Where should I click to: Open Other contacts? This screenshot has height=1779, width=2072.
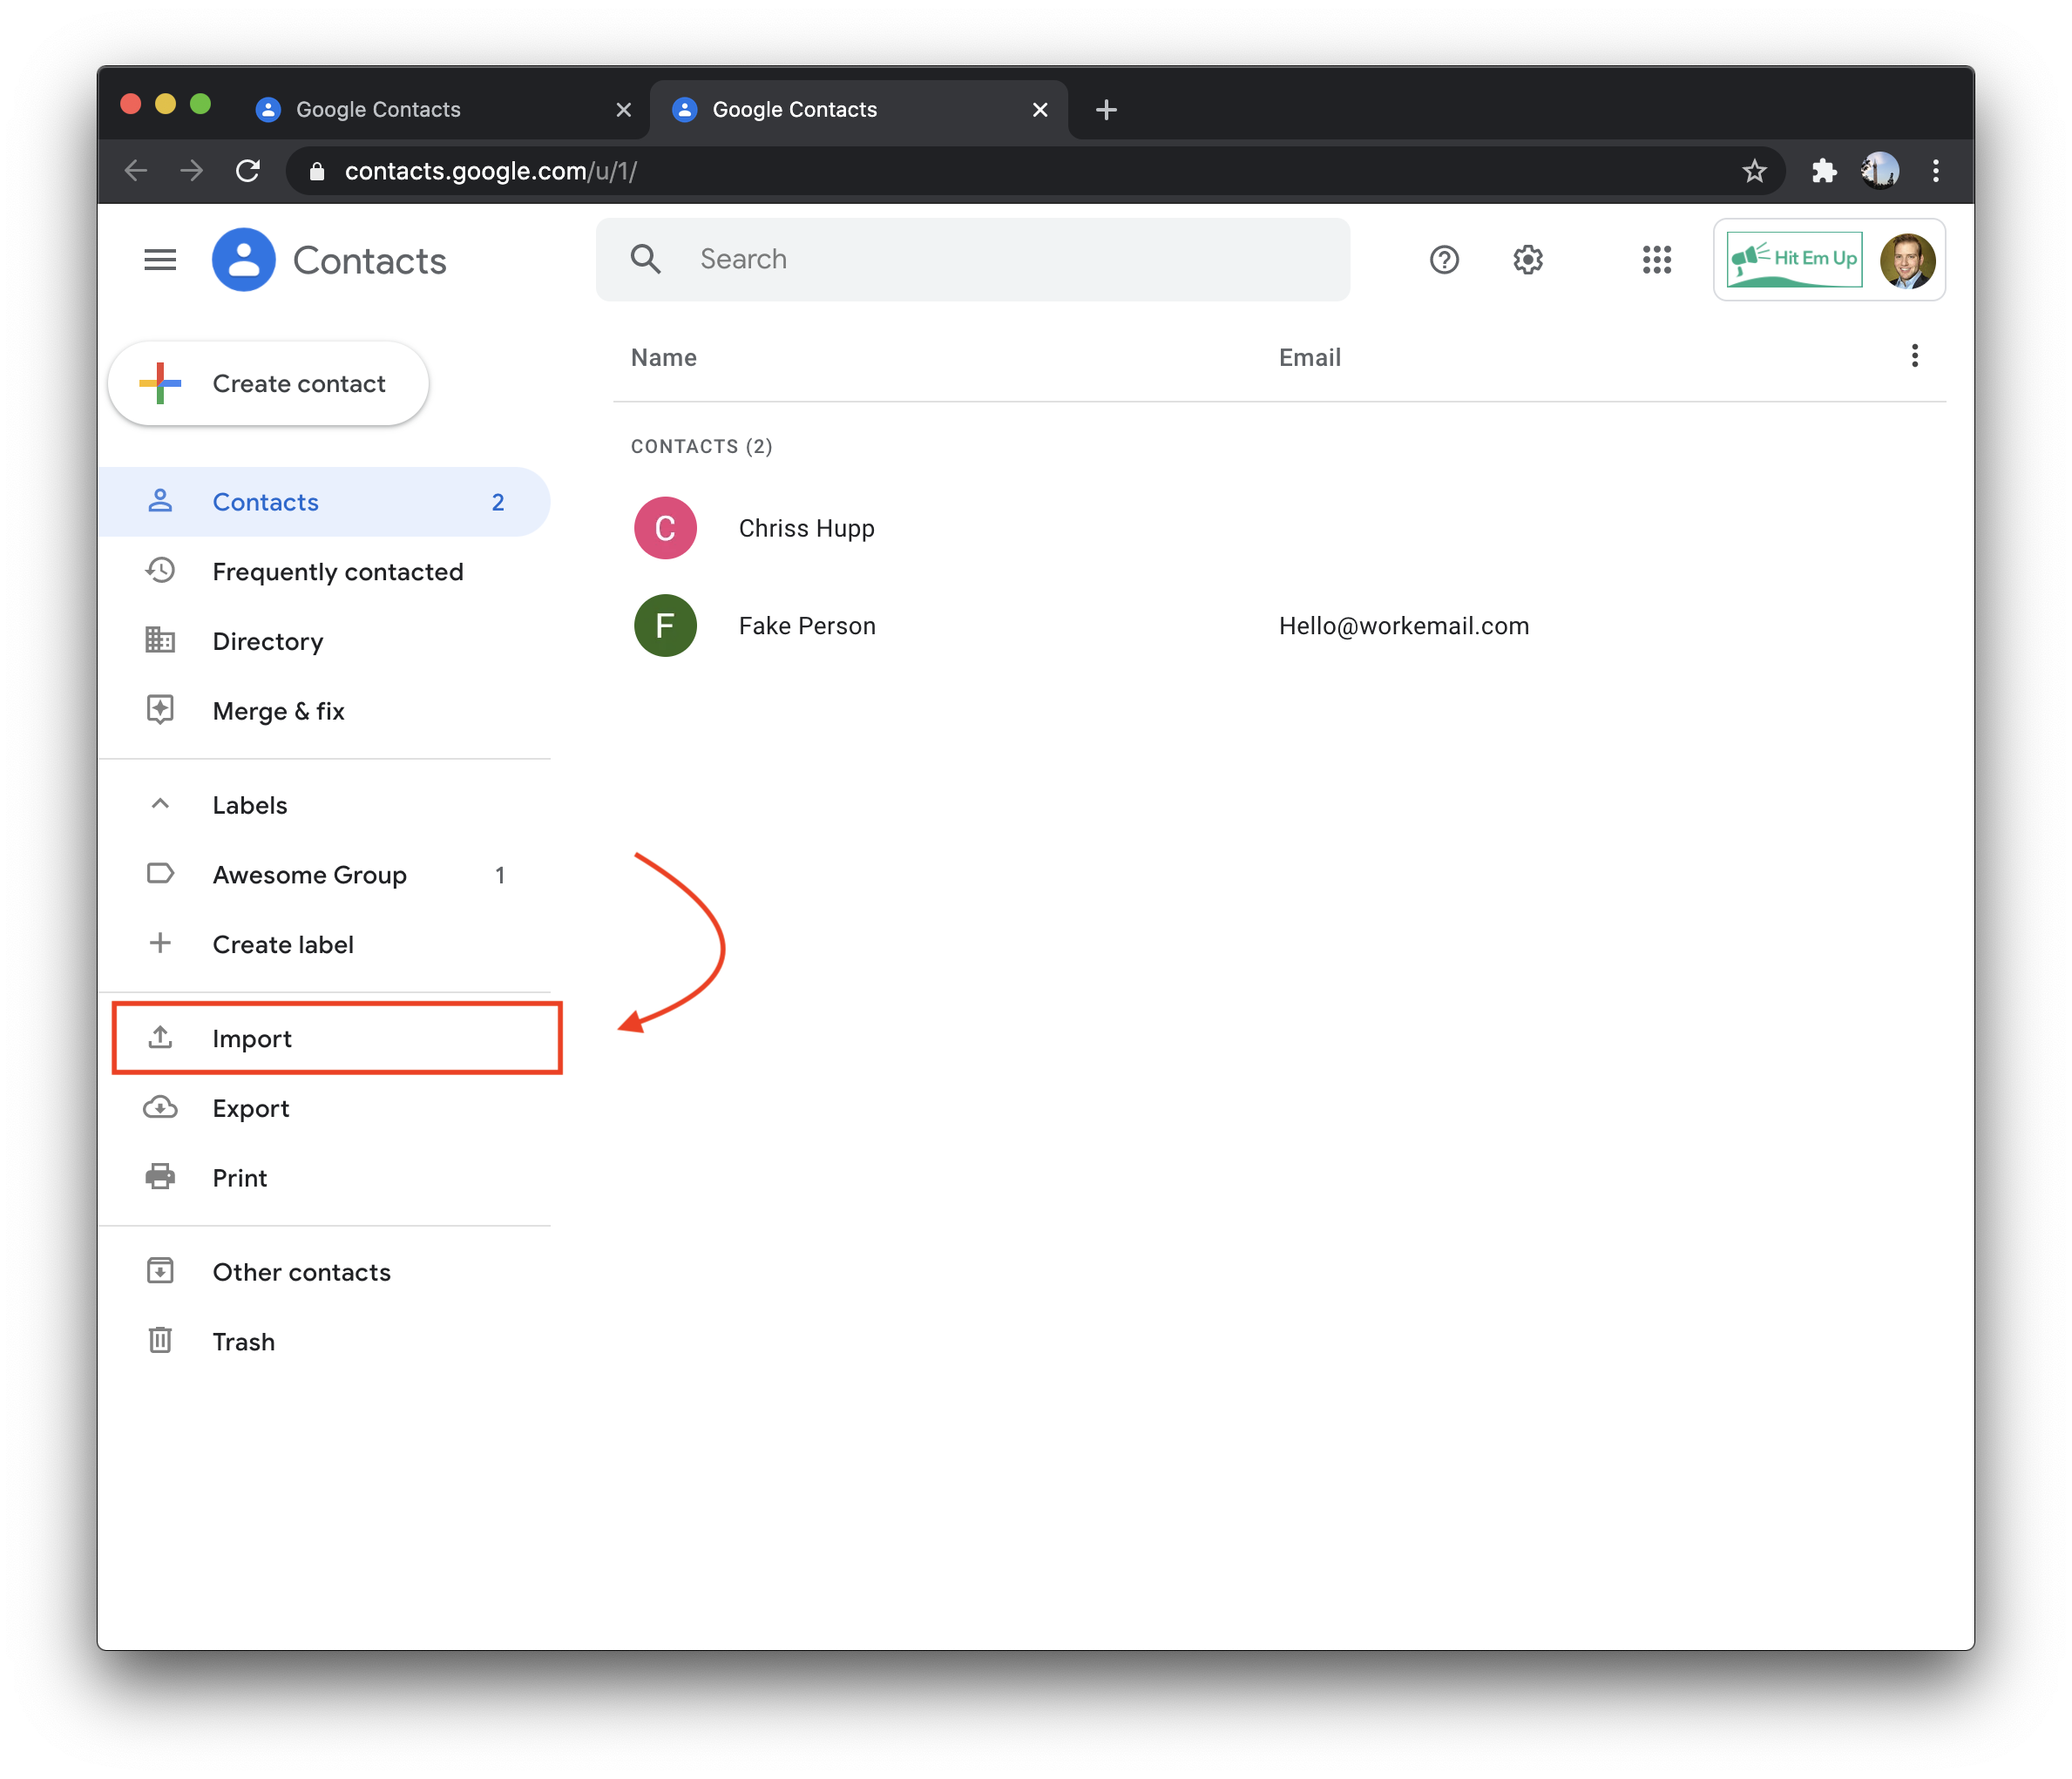(324, 1271)
